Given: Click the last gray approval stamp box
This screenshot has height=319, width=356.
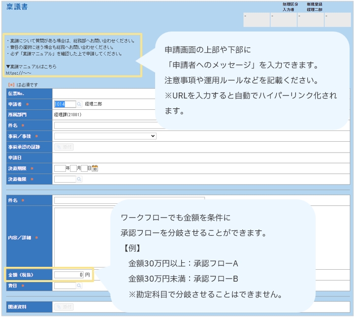Looking at the screenshot, I should (337, 20).
